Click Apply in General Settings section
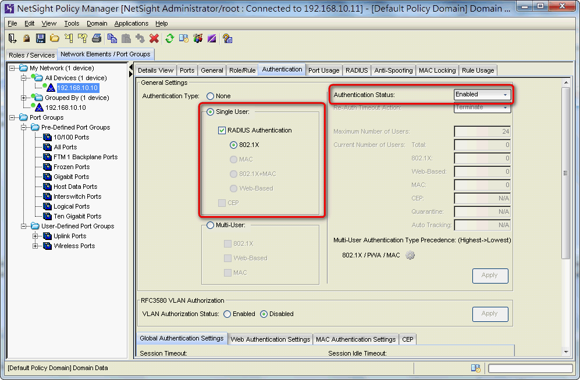580x380 pixels. [490, 275]
